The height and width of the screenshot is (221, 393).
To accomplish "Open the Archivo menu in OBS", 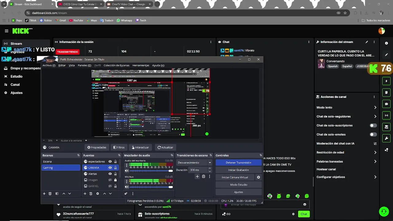I will 49,65.
